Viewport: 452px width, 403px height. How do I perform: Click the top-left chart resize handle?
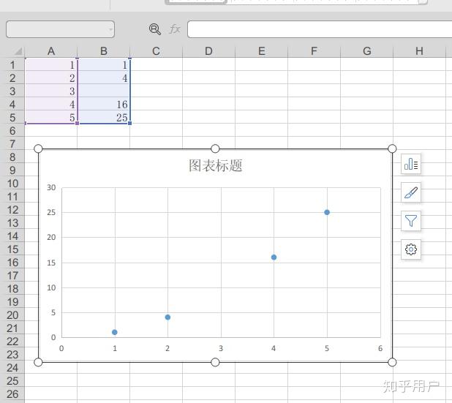point(38,148)
